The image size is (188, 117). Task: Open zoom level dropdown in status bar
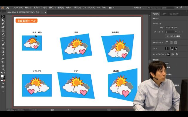(x=15, y=110)
